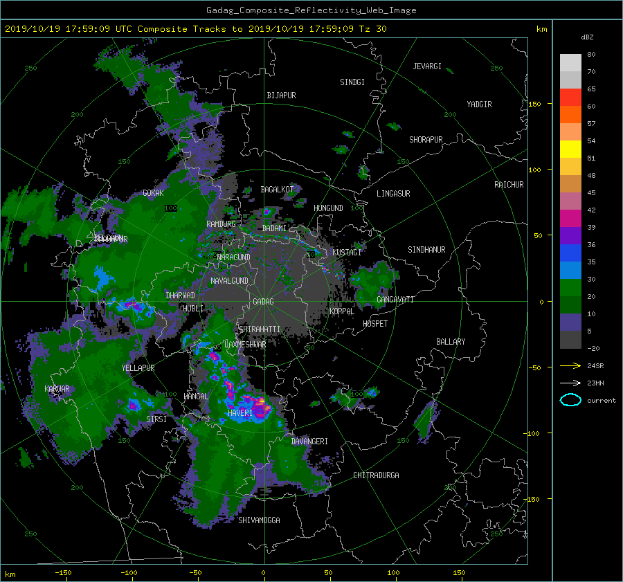Click the cyan current track ellipse icon

coord(570,400)
